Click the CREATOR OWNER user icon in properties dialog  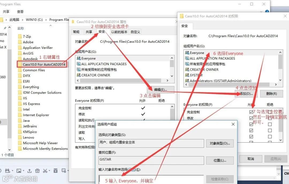(79, 75)
